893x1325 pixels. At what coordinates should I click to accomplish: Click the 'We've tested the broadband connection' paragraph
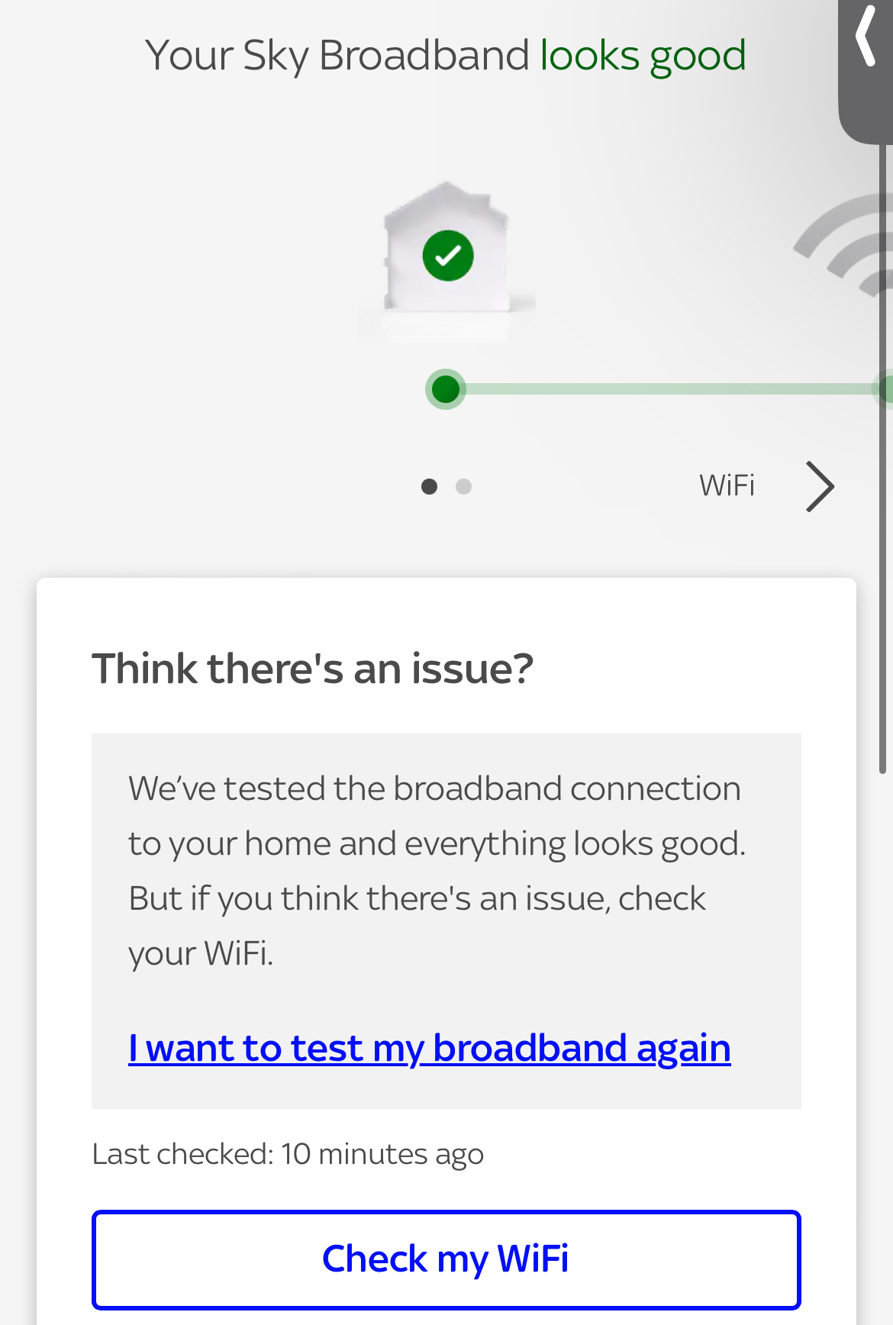click(x=434, y=789)
